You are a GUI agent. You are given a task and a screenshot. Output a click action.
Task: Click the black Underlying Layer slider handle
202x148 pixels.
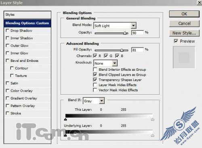(x=65, y=135)
